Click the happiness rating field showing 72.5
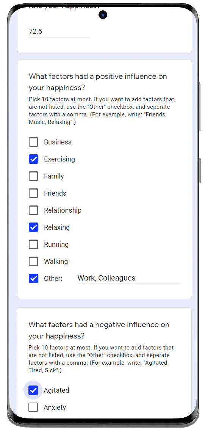Viewport: 205px width, 431px height. (x=59, y=31)
